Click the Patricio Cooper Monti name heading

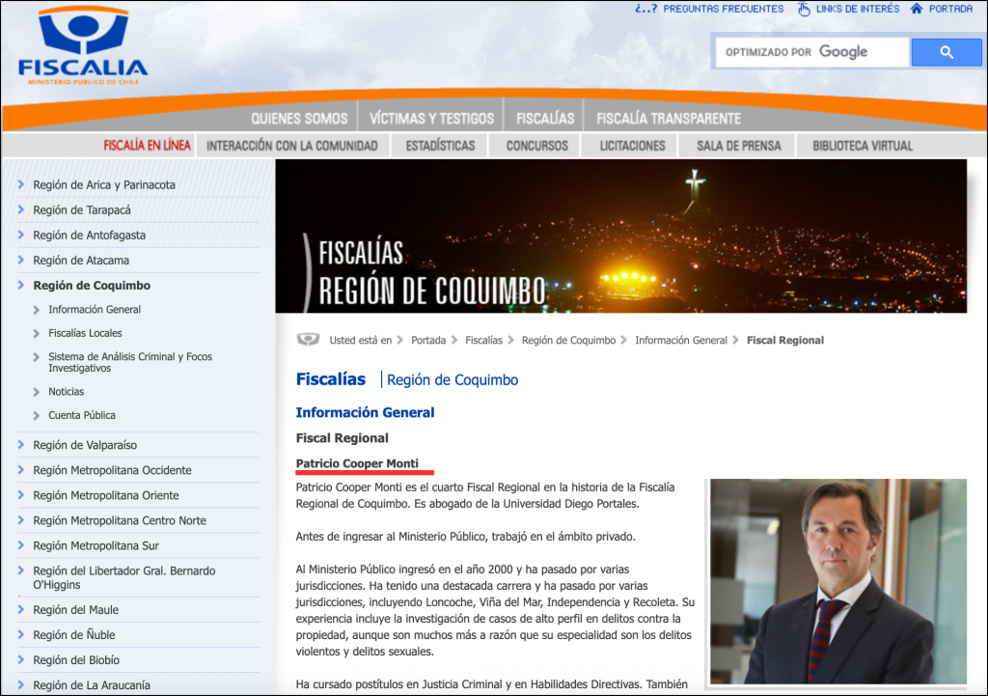(357, 463)
